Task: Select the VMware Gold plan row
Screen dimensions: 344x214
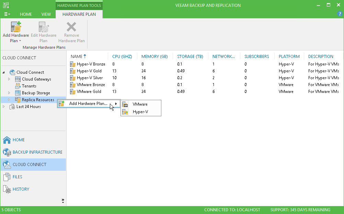Action: point(205,91)
